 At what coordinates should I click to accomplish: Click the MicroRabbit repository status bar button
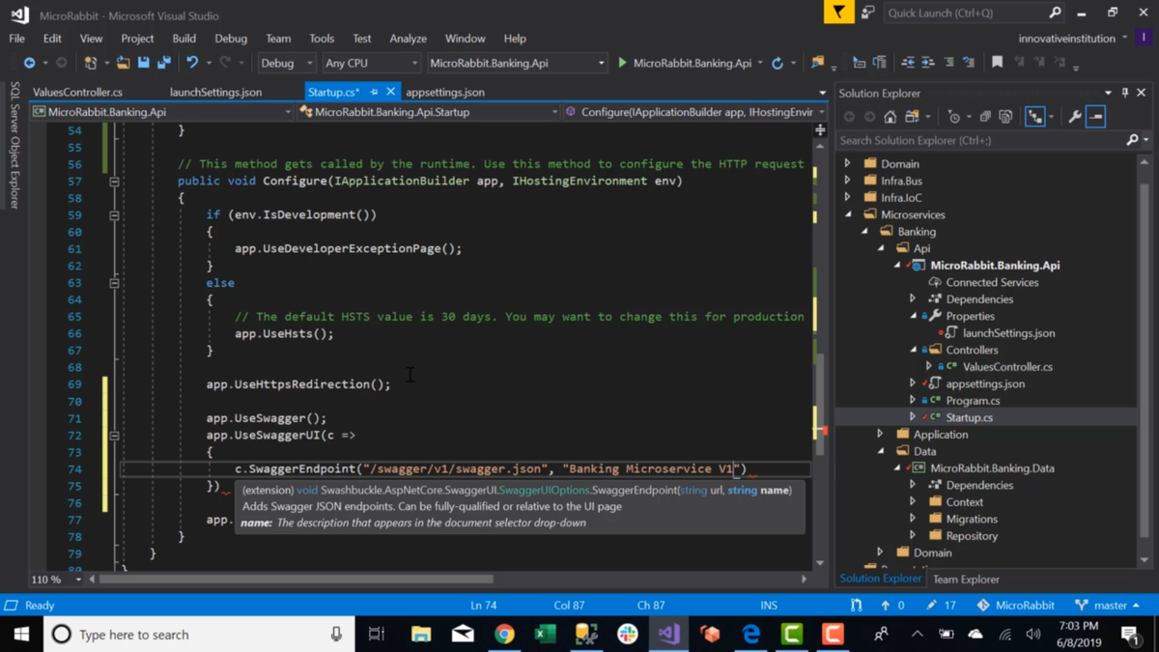1015,606
